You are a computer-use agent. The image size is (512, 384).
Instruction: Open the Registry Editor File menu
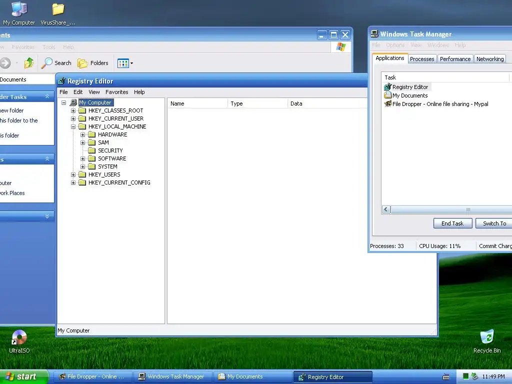point(63,92)
